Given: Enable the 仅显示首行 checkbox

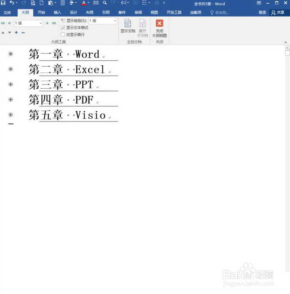Looking at the screenshot, I should click(x=63, y=35).
